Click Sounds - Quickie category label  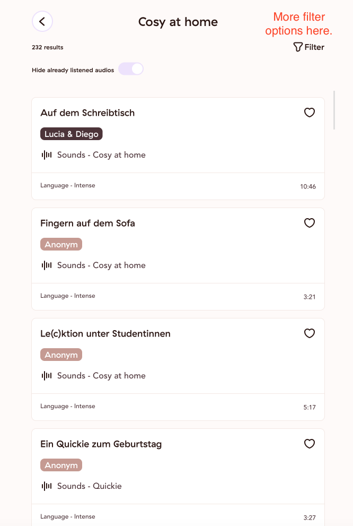coord(90,486)
